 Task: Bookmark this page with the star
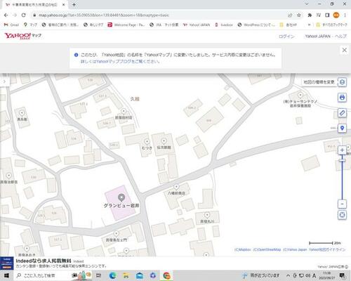tap(298, 15)
